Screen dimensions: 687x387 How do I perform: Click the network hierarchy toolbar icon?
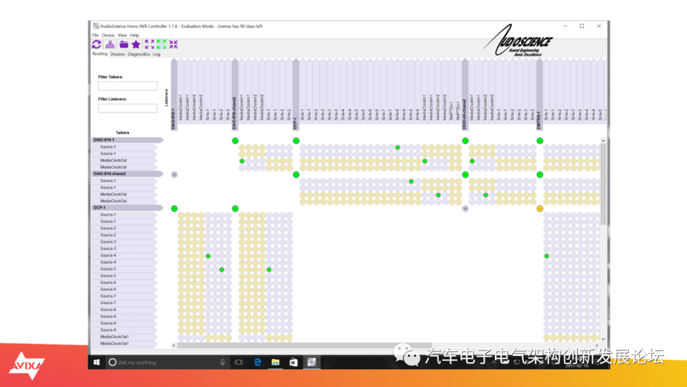tap(110, 45)
